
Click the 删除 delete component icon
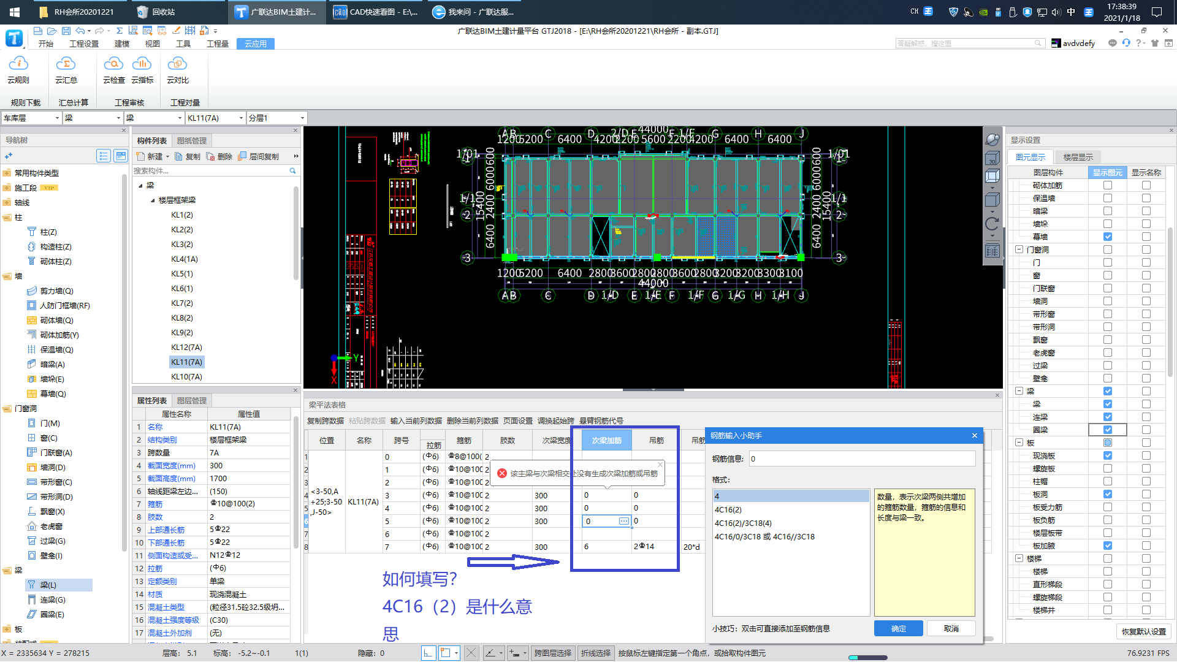click(x=210, y=156)
